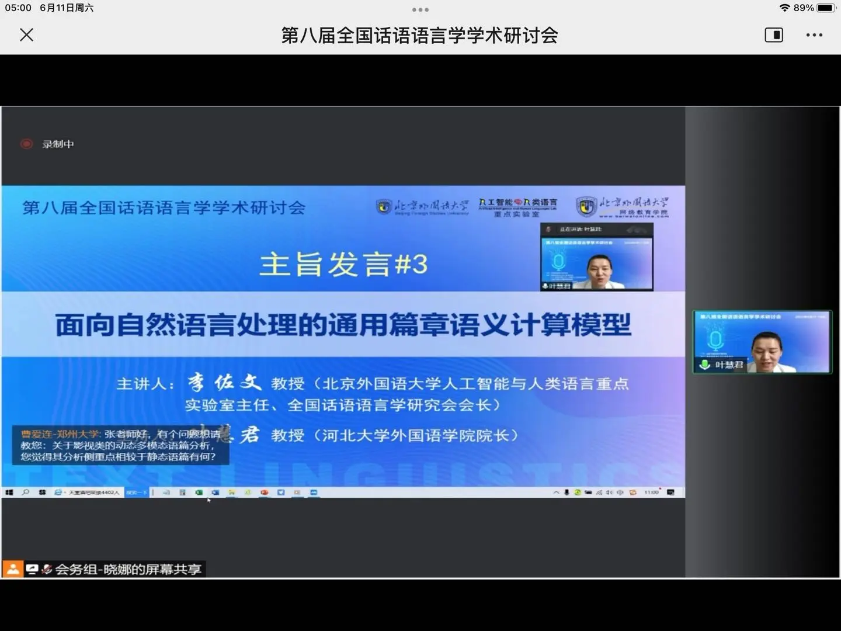
Task: Select 叶慧君's video thumbnail on the right
Action: [x=762, y=342]
